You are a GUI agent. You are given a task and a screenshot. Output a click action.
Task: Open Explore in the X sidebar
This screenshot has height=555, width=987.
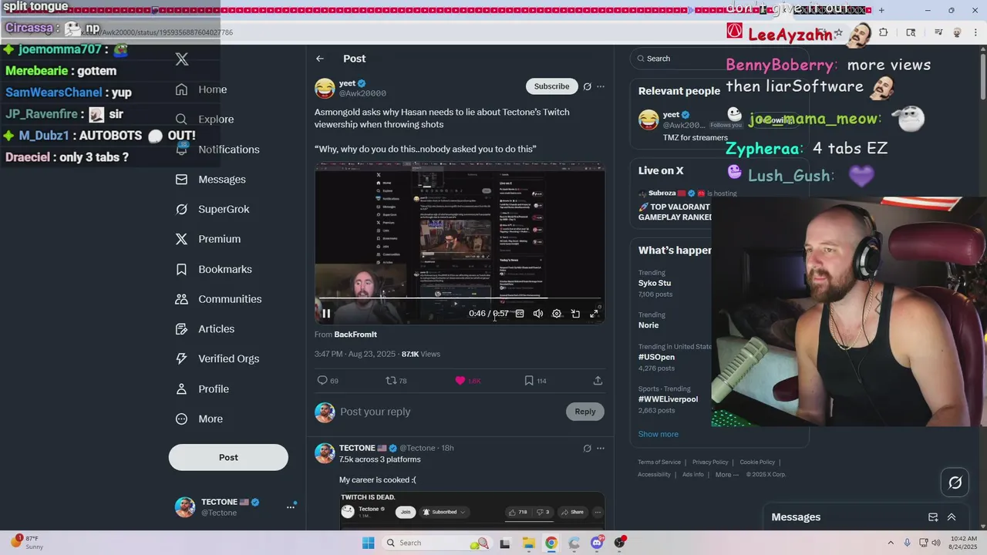tap(205, 119)
